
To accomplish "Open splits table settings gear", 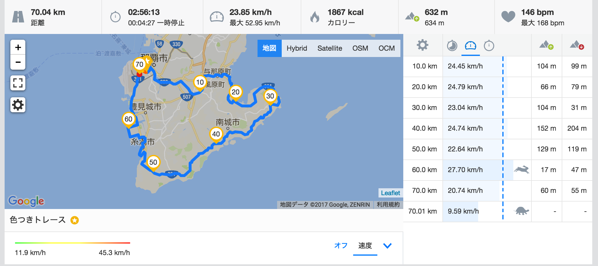I will (423, 45).
